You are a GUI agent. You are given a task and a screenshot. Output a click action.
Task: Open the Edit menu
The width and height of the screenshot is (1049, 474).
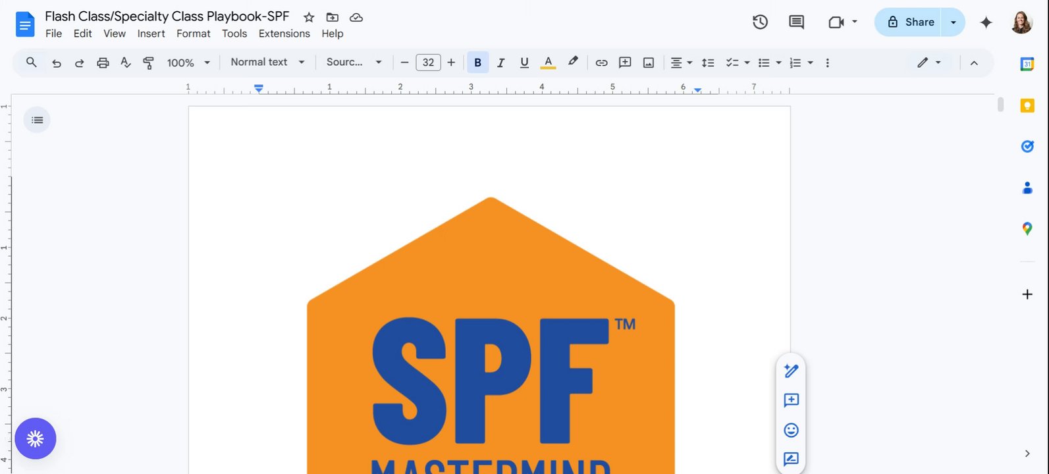point(82,34)
